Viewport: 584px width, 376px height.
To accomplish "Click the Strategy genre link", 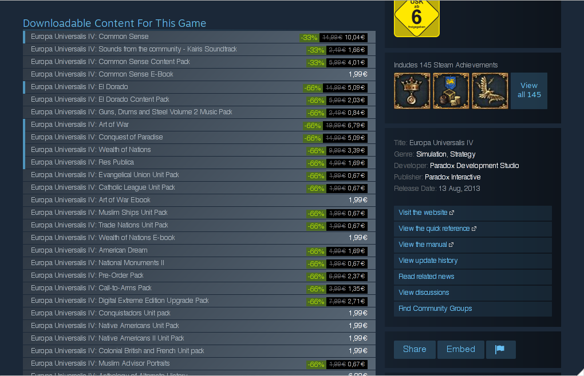I will [463, 154].
